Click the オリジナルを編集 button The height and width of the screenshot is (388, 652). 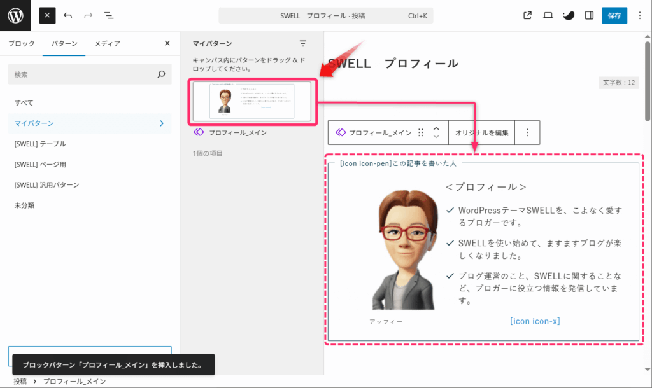click(x=481, y=133)
